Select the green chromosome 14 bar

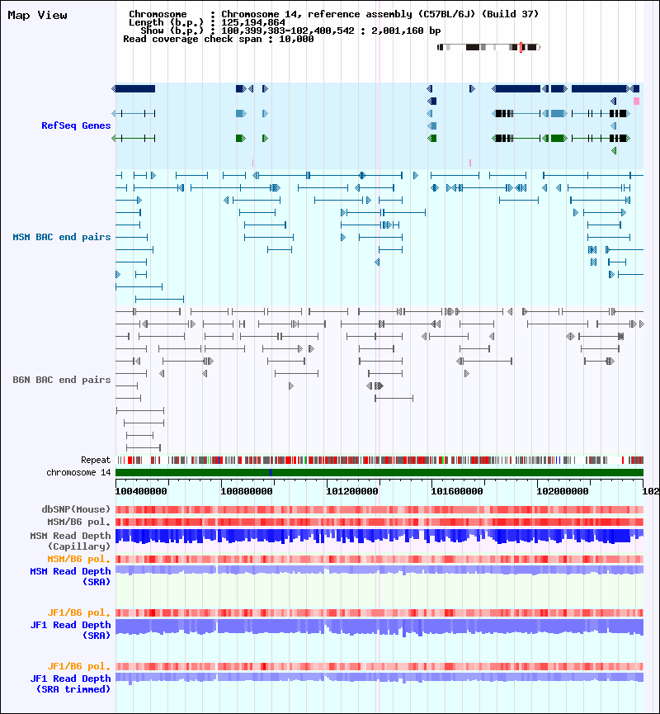click(379, 473)
